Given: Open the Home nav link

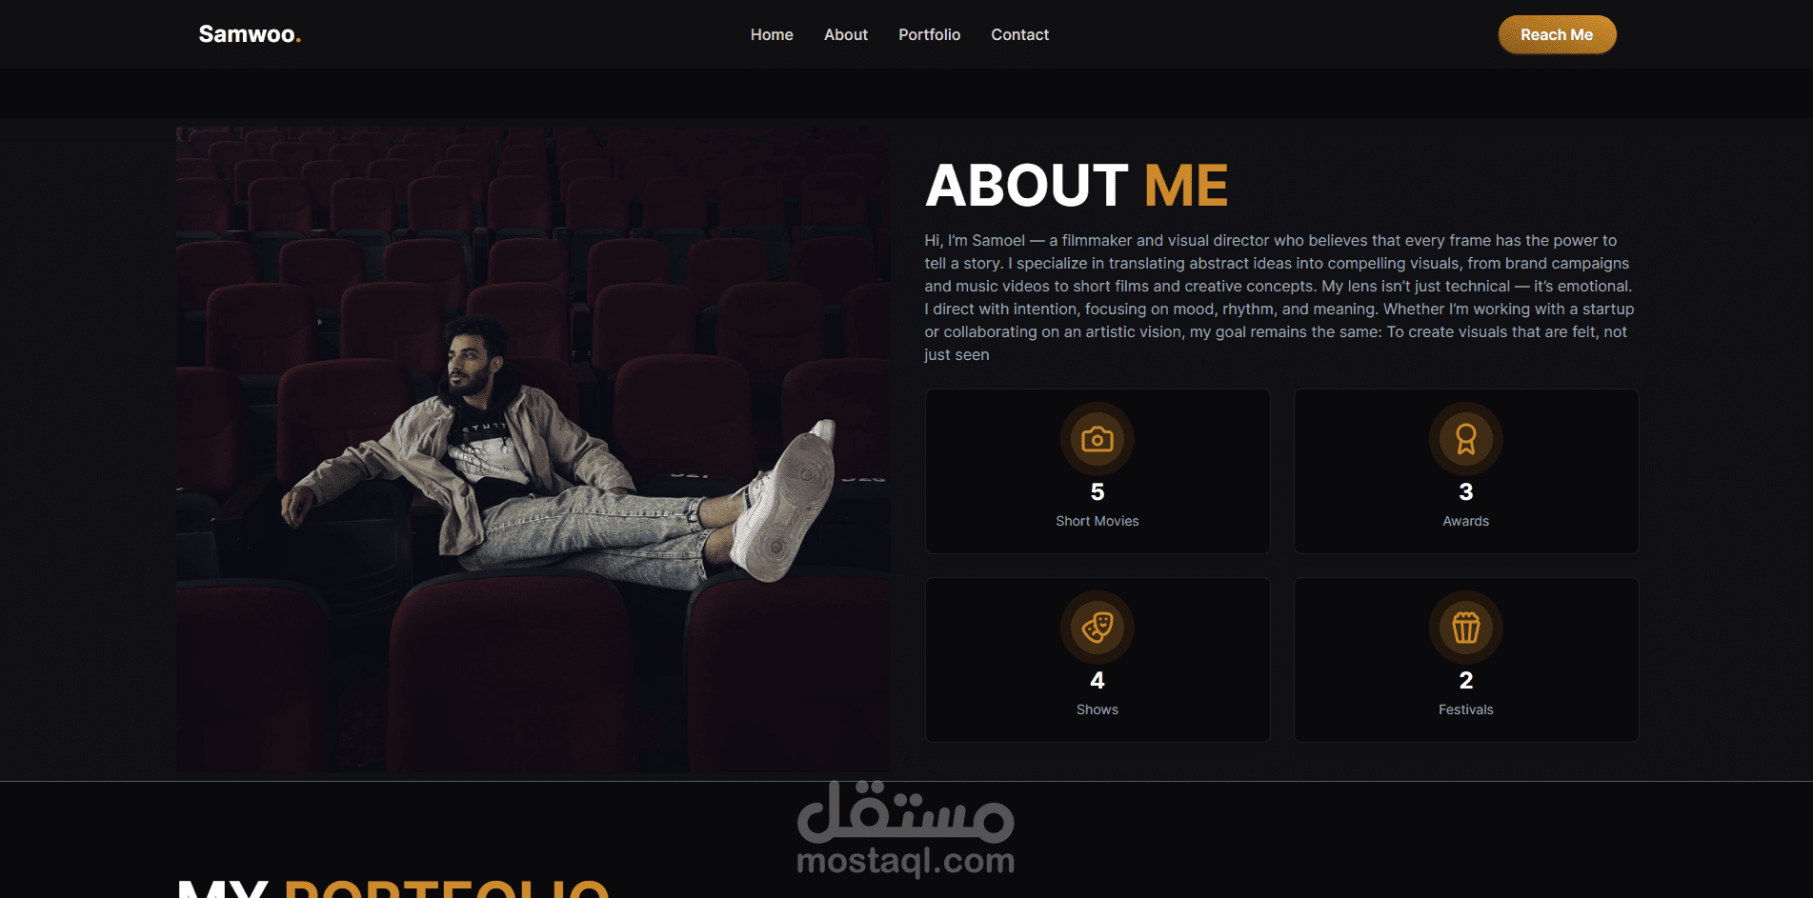Looking at the screenshot, I should (x=772, y=34).
